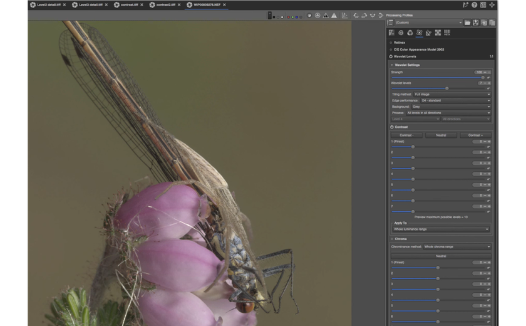Click the save processing profile icon
This screenshot has height=326, width=526.
pos(476,23)
